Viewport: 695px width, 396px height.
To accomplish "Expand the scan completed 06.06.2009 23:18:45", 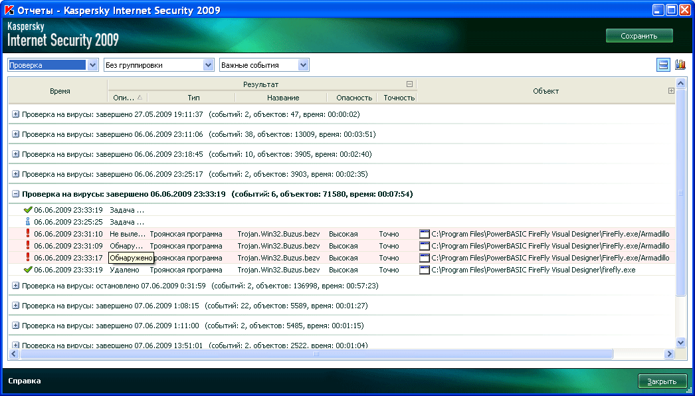I will click(x=15, y=154).
